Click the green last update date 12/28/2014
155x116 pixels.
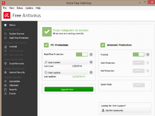click(x=78, y=76)
